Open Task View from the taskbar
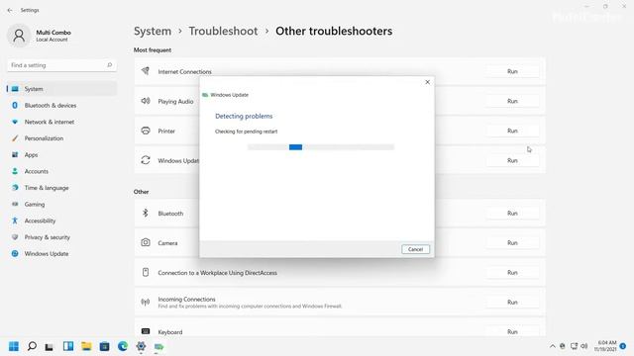 pos(50,346)
